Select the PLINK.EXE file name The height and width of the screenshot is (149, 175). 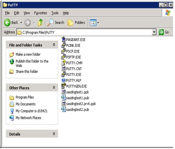point(73,46)
